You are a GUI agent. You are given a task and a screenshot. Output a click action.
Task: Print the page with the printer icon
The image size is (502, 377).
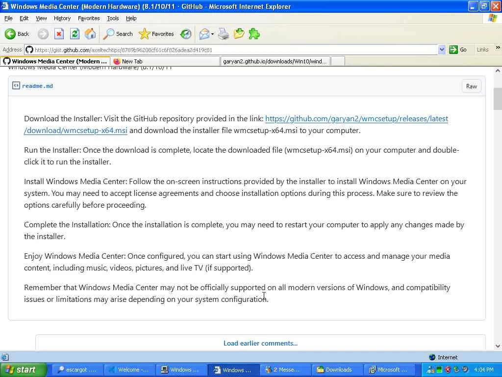[x=224, y=34]
